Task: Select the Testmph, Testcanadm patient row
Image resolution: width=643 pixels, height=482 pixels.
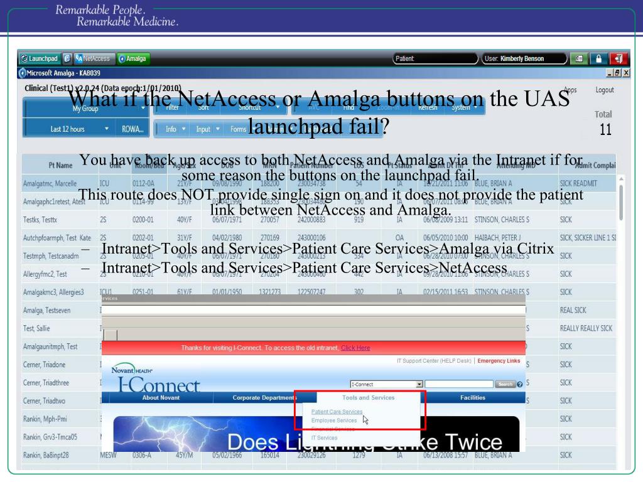Action: click(x=319, y=256)
